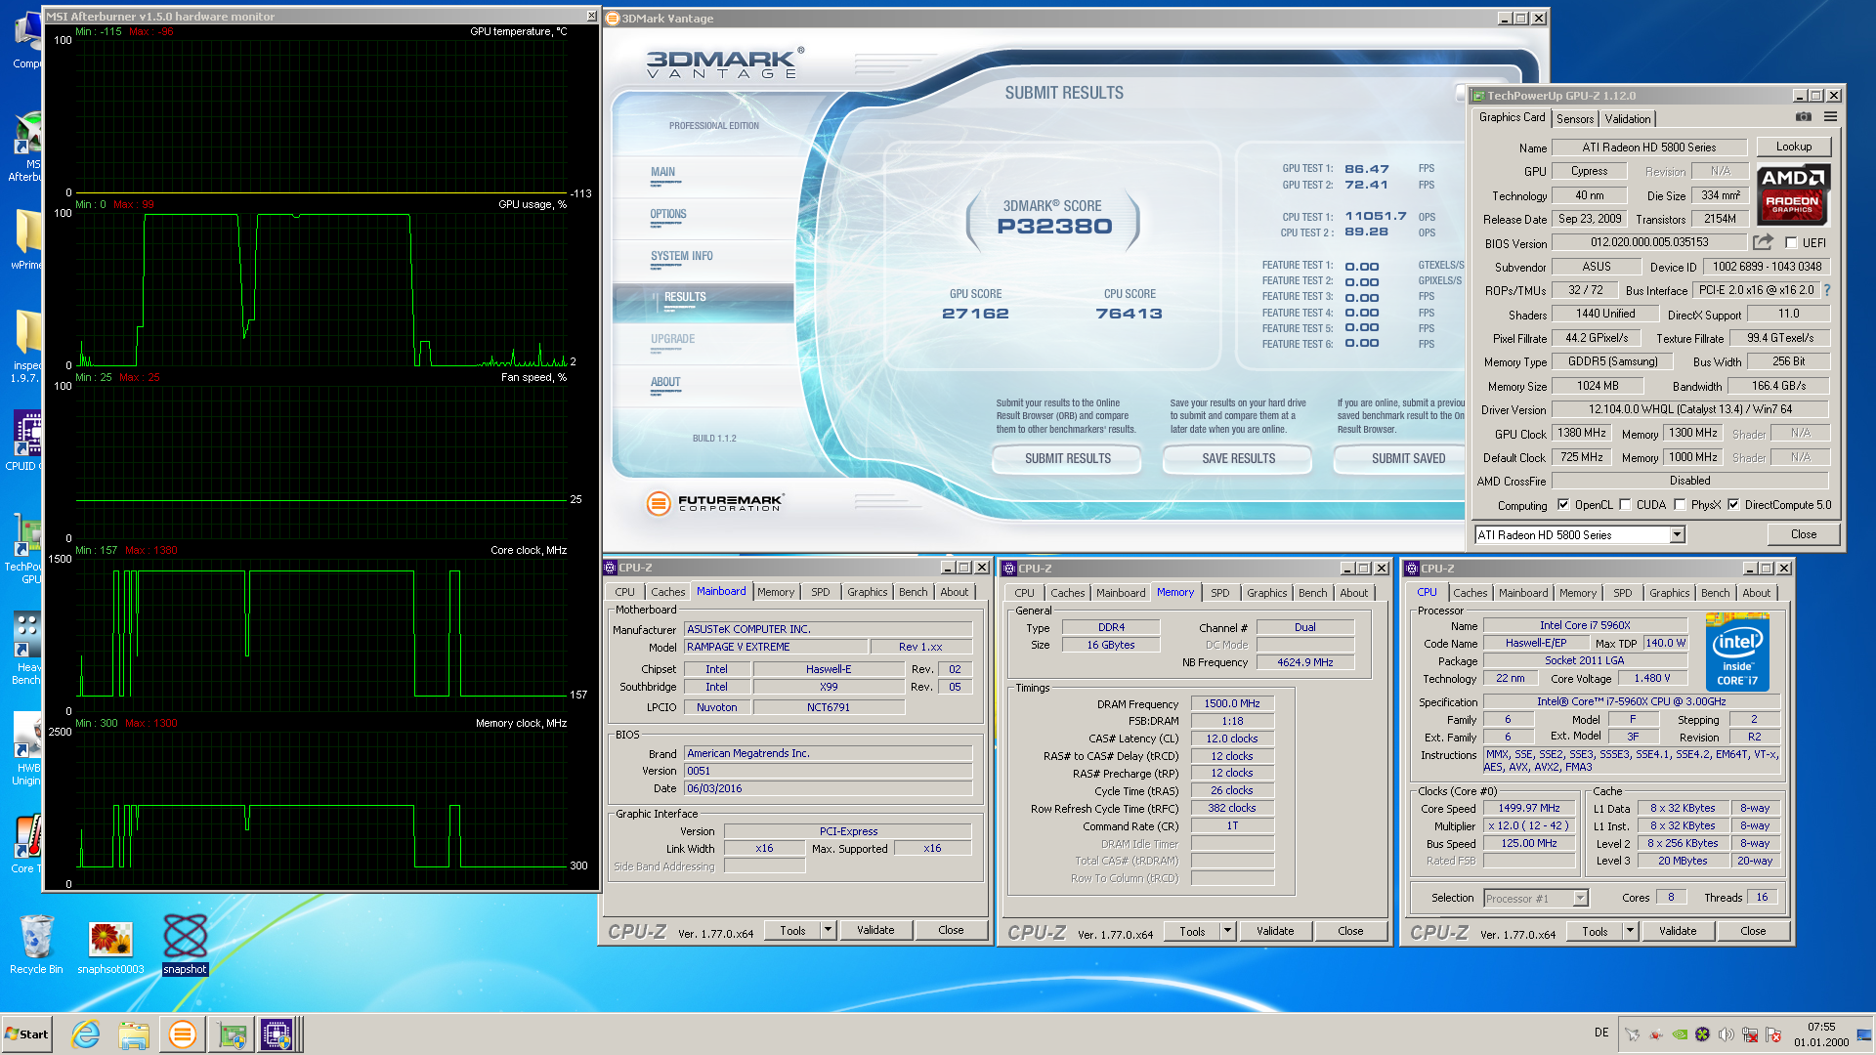The height and width of the screenshot is (1055, 1876).
Task: Click the GPU usage graph in Afterburner monitor
Action: pos(322,289)
